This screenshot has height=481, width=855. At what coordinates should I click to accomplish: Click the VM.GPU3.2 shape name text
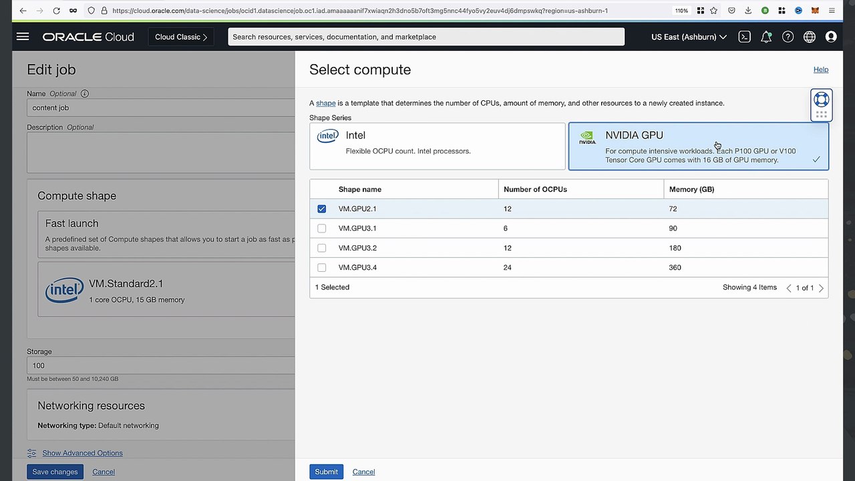[357, 248]
